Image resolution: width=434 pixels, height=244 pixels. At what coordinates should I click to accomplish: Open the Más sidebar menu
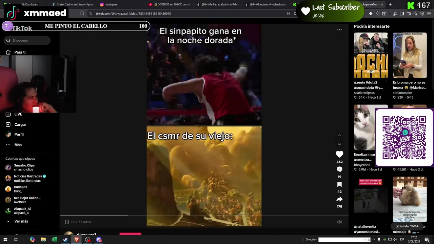(14, 145)
